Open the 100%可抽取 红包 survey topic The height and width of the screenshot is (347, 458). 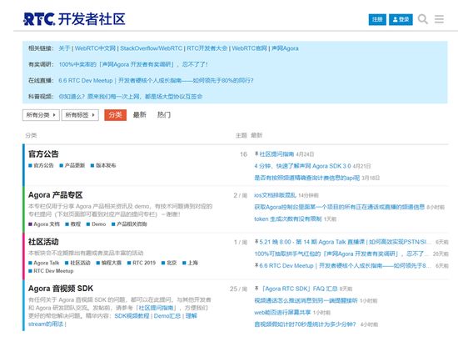341,254
